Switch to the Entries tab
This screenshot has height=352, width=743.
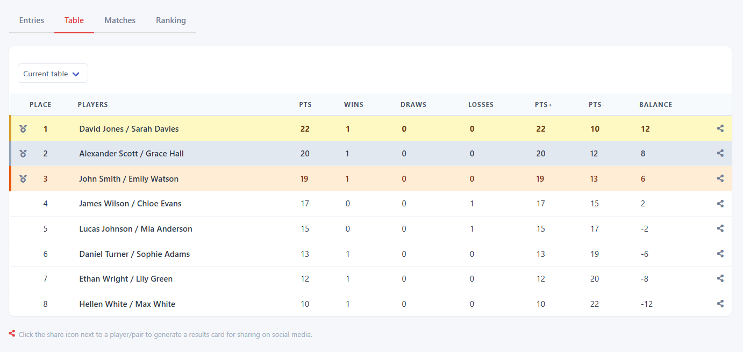click(x=32, y=20)
